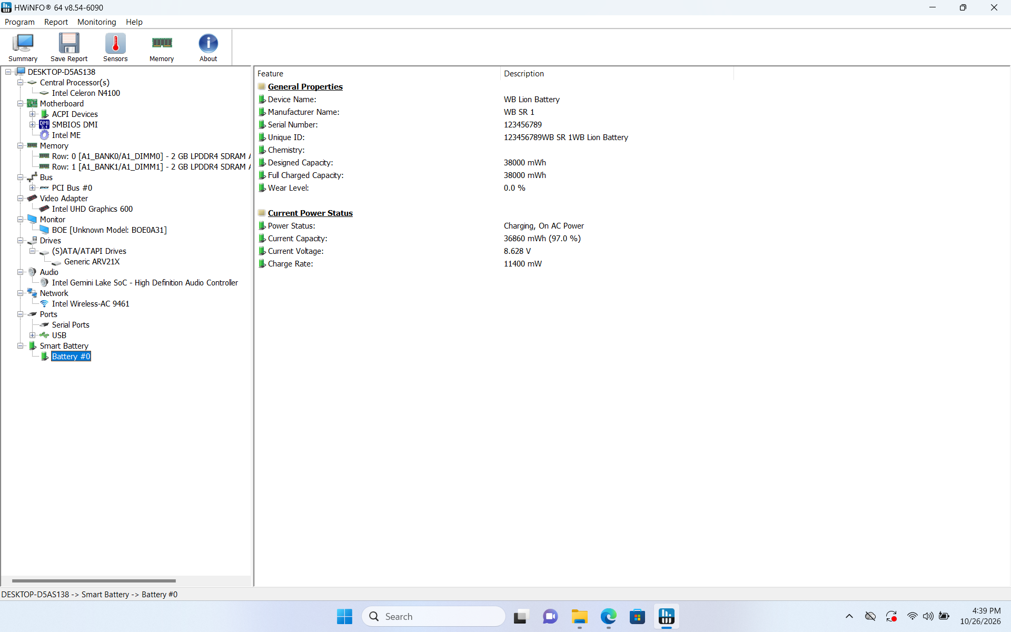Select the Serial Ports tree item
This screenshot has width=1011, height=632.
pos(71,325)
